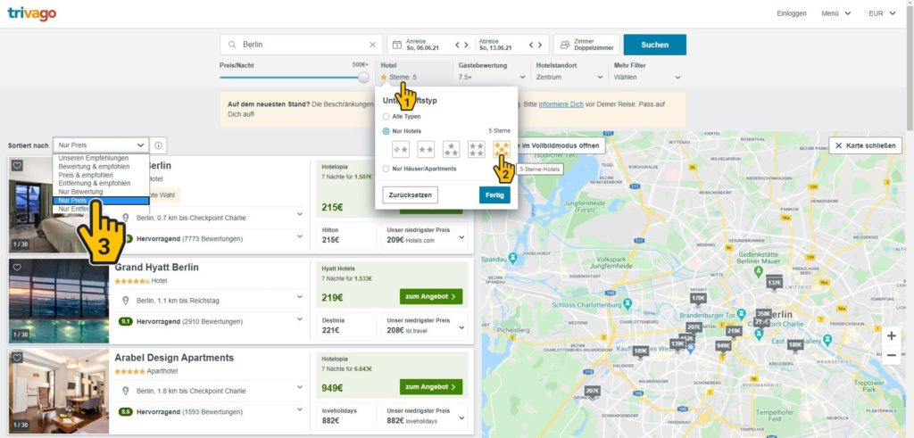Click zum Angebot for Grand Hyatt Berlin
The image size is (914, 438).
[431, 296]
